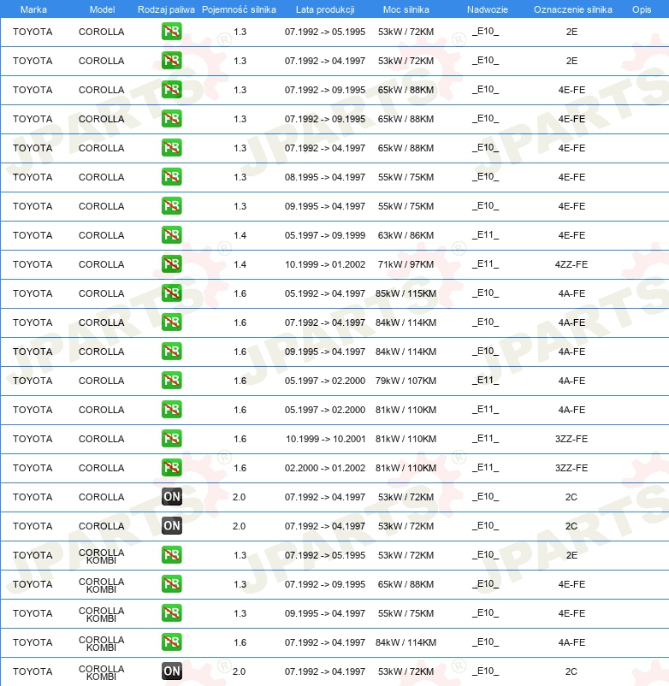This screenshot has width=669, height=686.
Task: Click petrol icon in 2E 07.1992-05.1995 Corolla row
Action: click(x=171, y=32)
